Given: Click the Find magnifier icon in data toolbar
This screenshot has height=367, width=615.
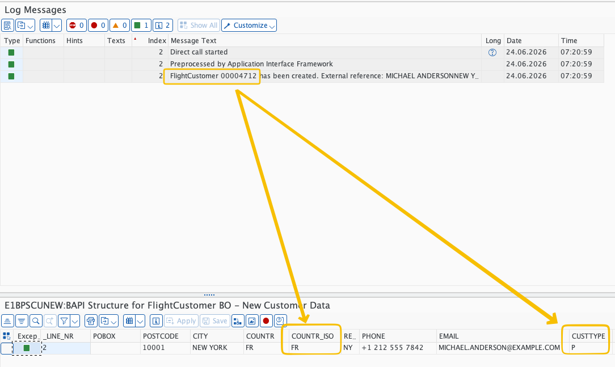Looking at the screenshot, I should click(36, 320).
